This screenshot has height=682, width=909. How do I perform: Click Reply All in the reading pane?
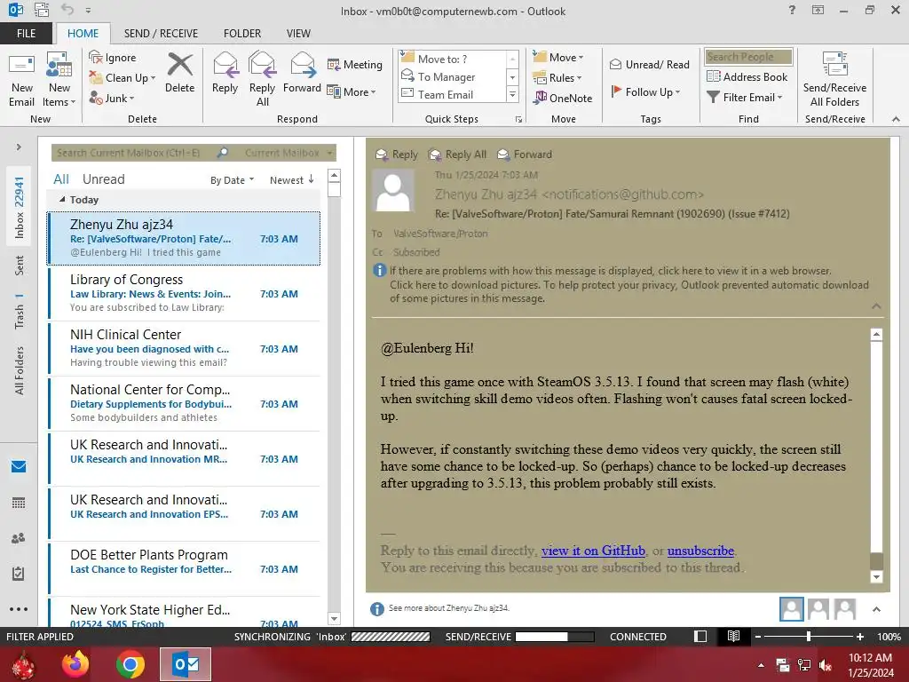[458, 155]
